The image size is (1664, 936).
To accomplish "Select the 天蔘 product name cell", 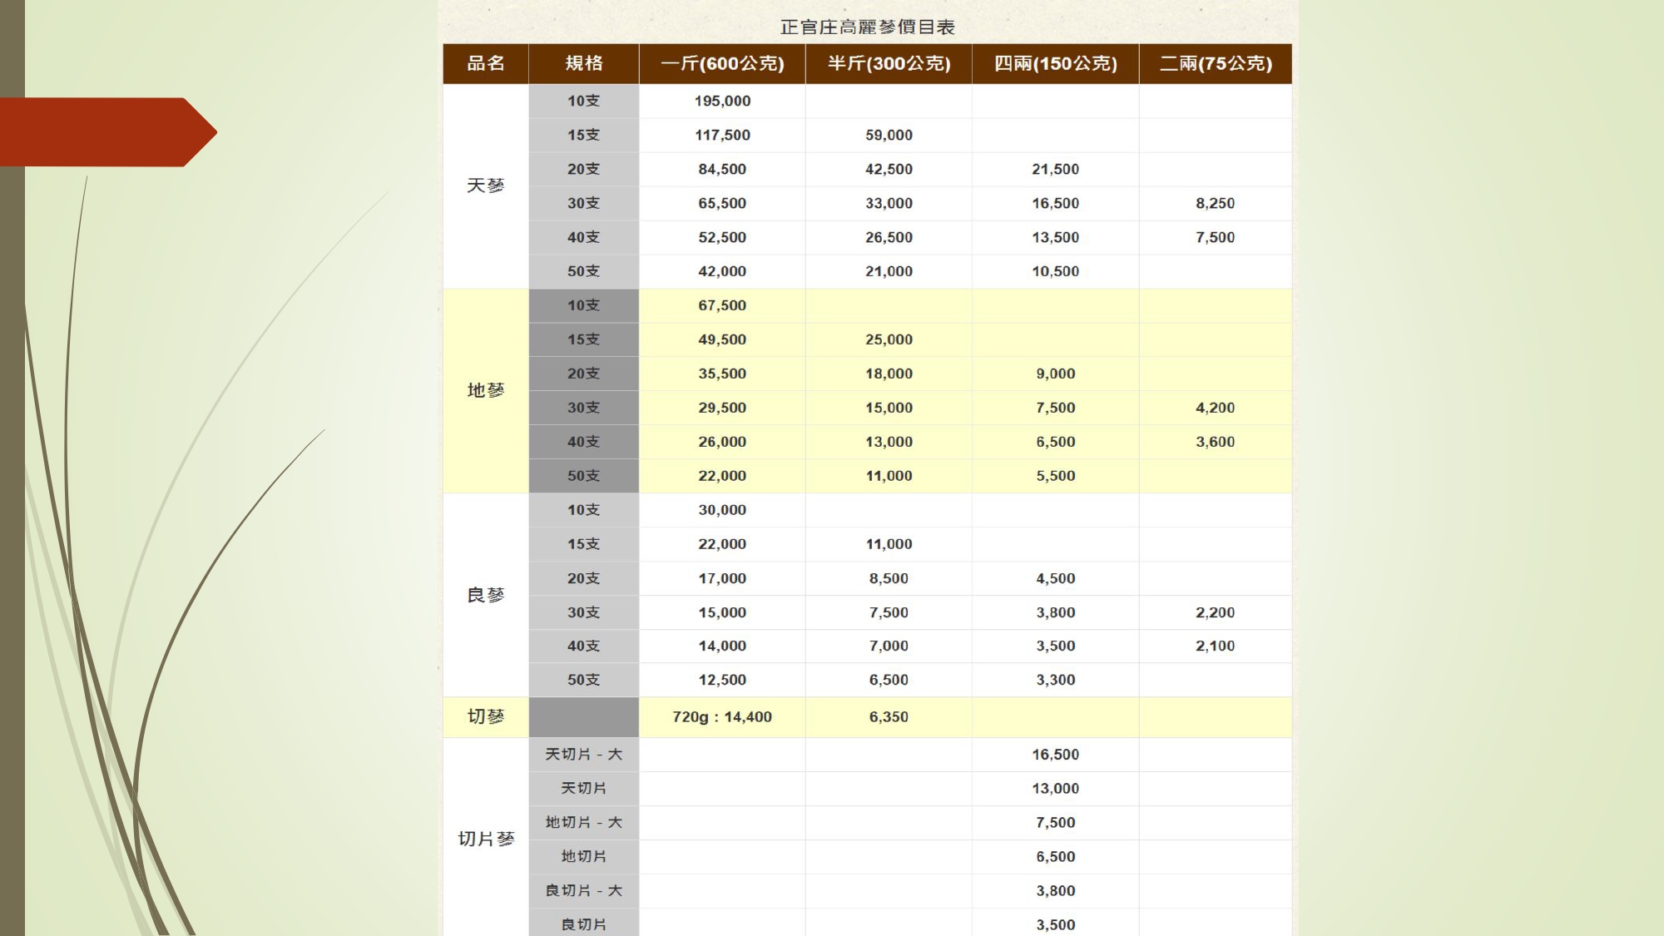I will pyautogui.click(x=485, y=186).
